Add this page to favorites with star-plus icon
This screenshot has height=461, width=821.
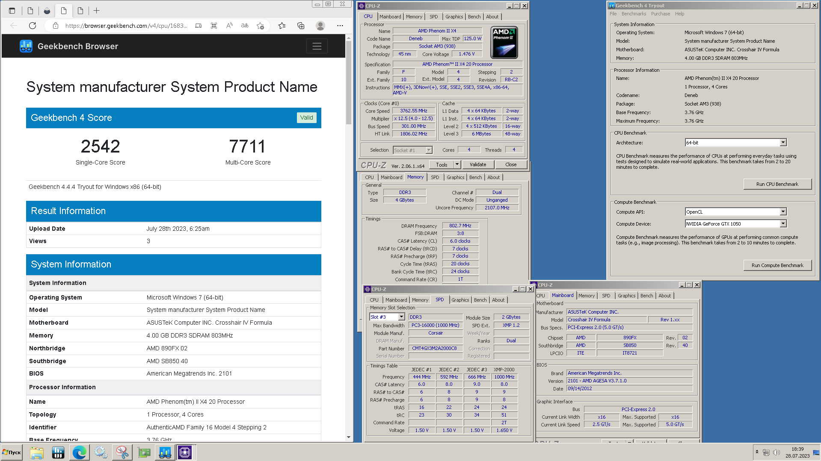pos(260,26)
